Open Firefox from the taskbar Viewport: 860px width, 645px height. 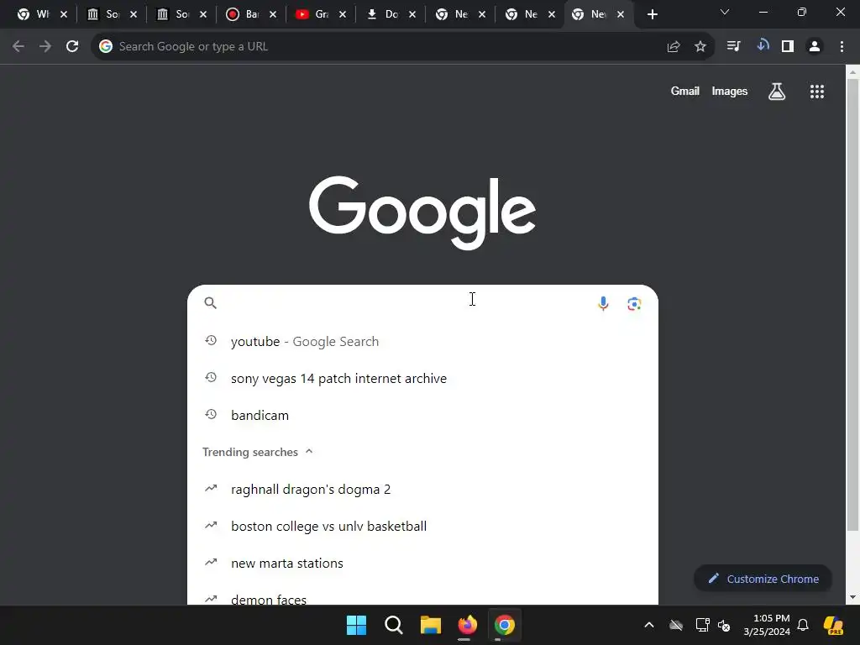[x=467, y=625]
